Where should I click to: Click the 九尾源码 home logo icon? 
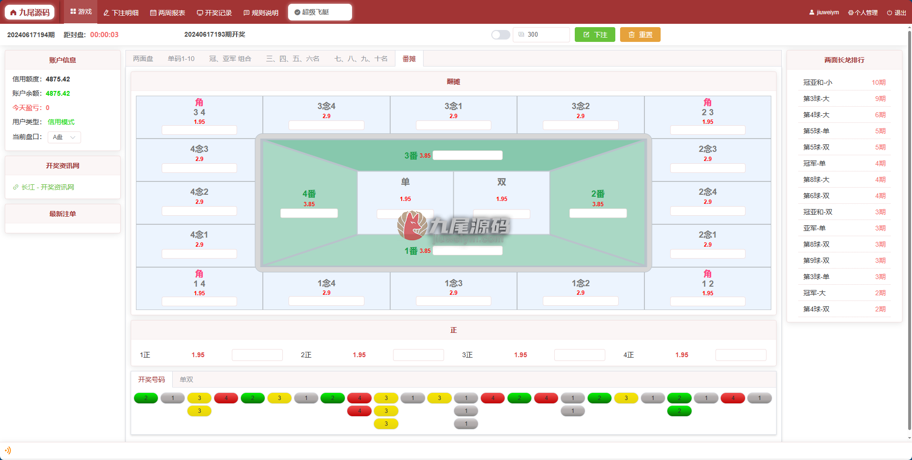pos(13,12)
